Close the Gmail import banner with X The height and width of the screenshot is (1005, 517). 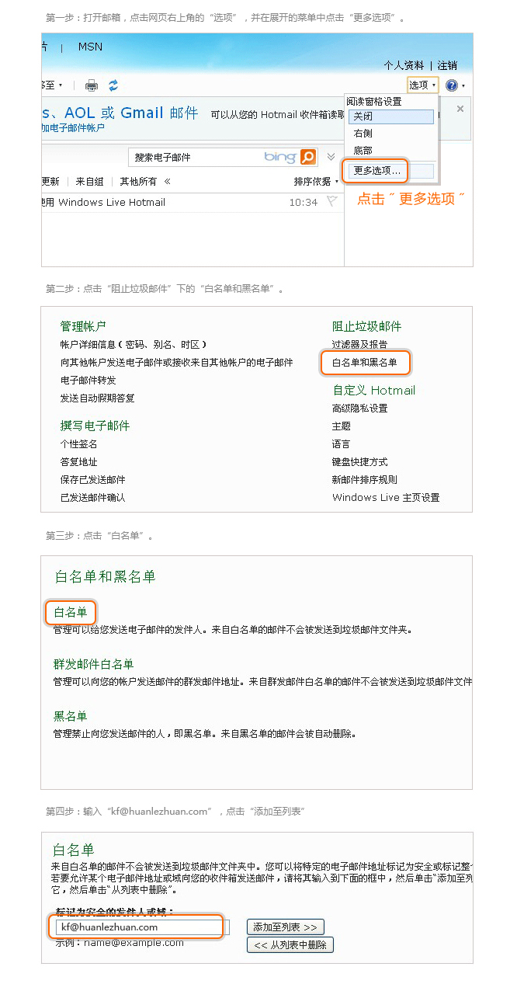(x=460, y=110)
